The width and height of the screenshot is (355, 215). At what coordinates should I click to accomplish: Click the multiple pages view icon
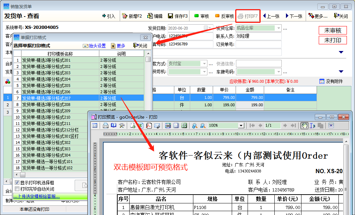pyautogui.click(x=184, y=125)
